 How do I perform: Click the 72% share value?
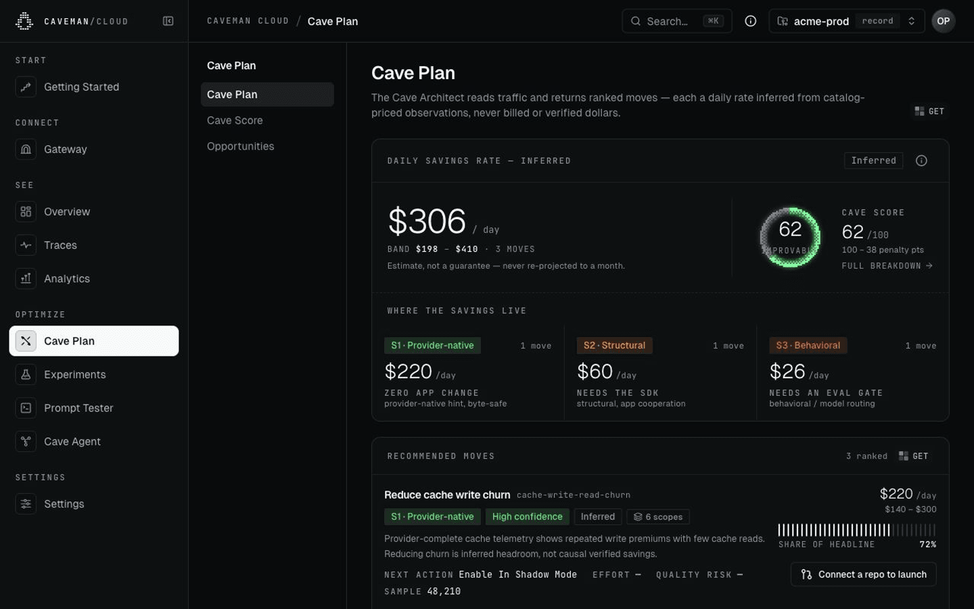[928, 545]
